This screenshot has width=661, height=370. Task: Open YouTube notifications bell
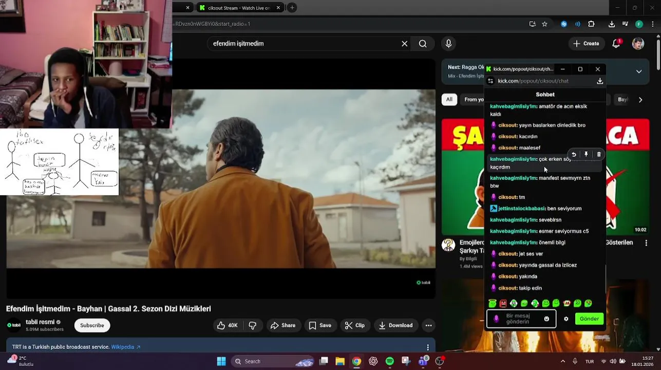(x=616, y=44)
